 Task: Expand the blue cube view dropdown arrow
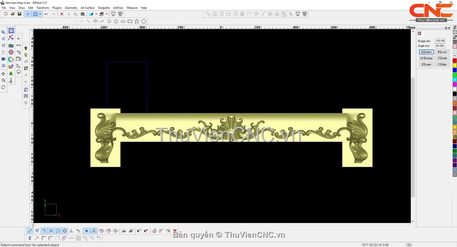click(x=96, y=14)
